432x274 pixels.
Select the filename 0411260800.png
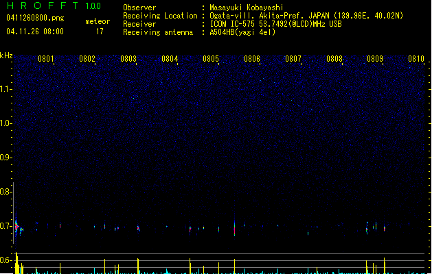click(35, 18)
